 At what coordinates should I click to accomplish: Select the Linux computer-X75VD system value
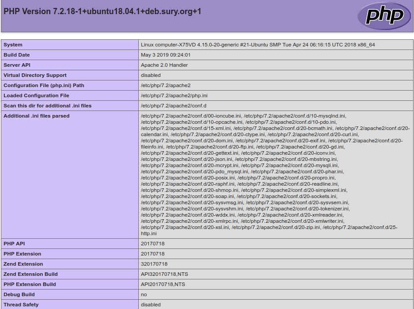(258, 45)
